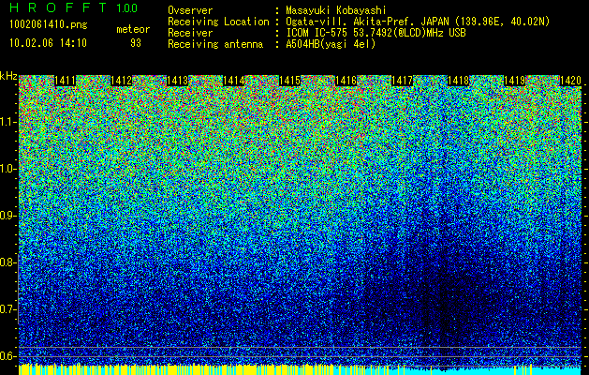Image resolution: width=589 pixels, height=375 pixels.
Task: Click the 1419 time marker
Action: 514,81
